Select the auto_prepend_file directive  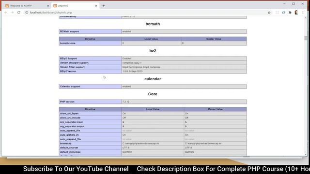tap(70, 139)
